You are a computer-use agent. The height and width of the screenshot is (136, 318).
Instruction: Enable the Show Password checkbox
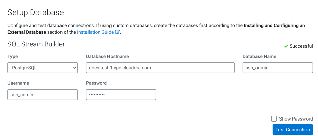click(x=274, y=119)
